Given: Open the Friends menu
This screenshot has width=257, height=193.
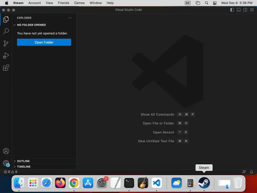Looking at the screenshot, I should click(x=63, y=3).
